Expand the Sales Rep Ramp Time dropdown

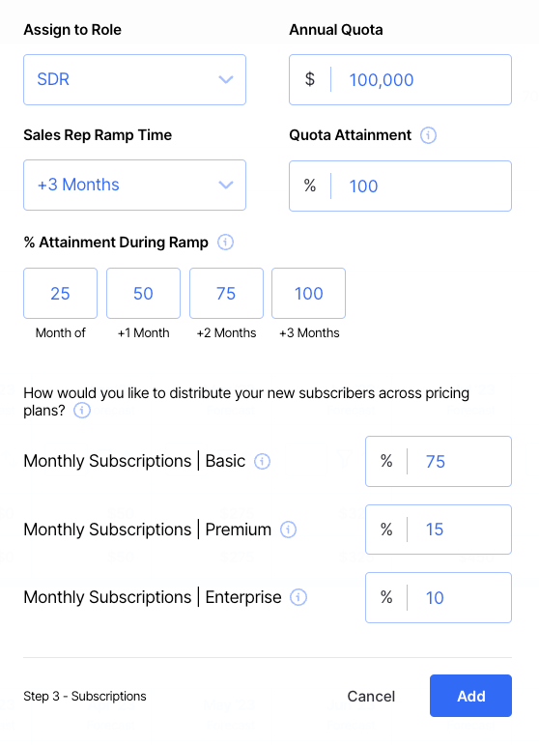click(135, 186)
